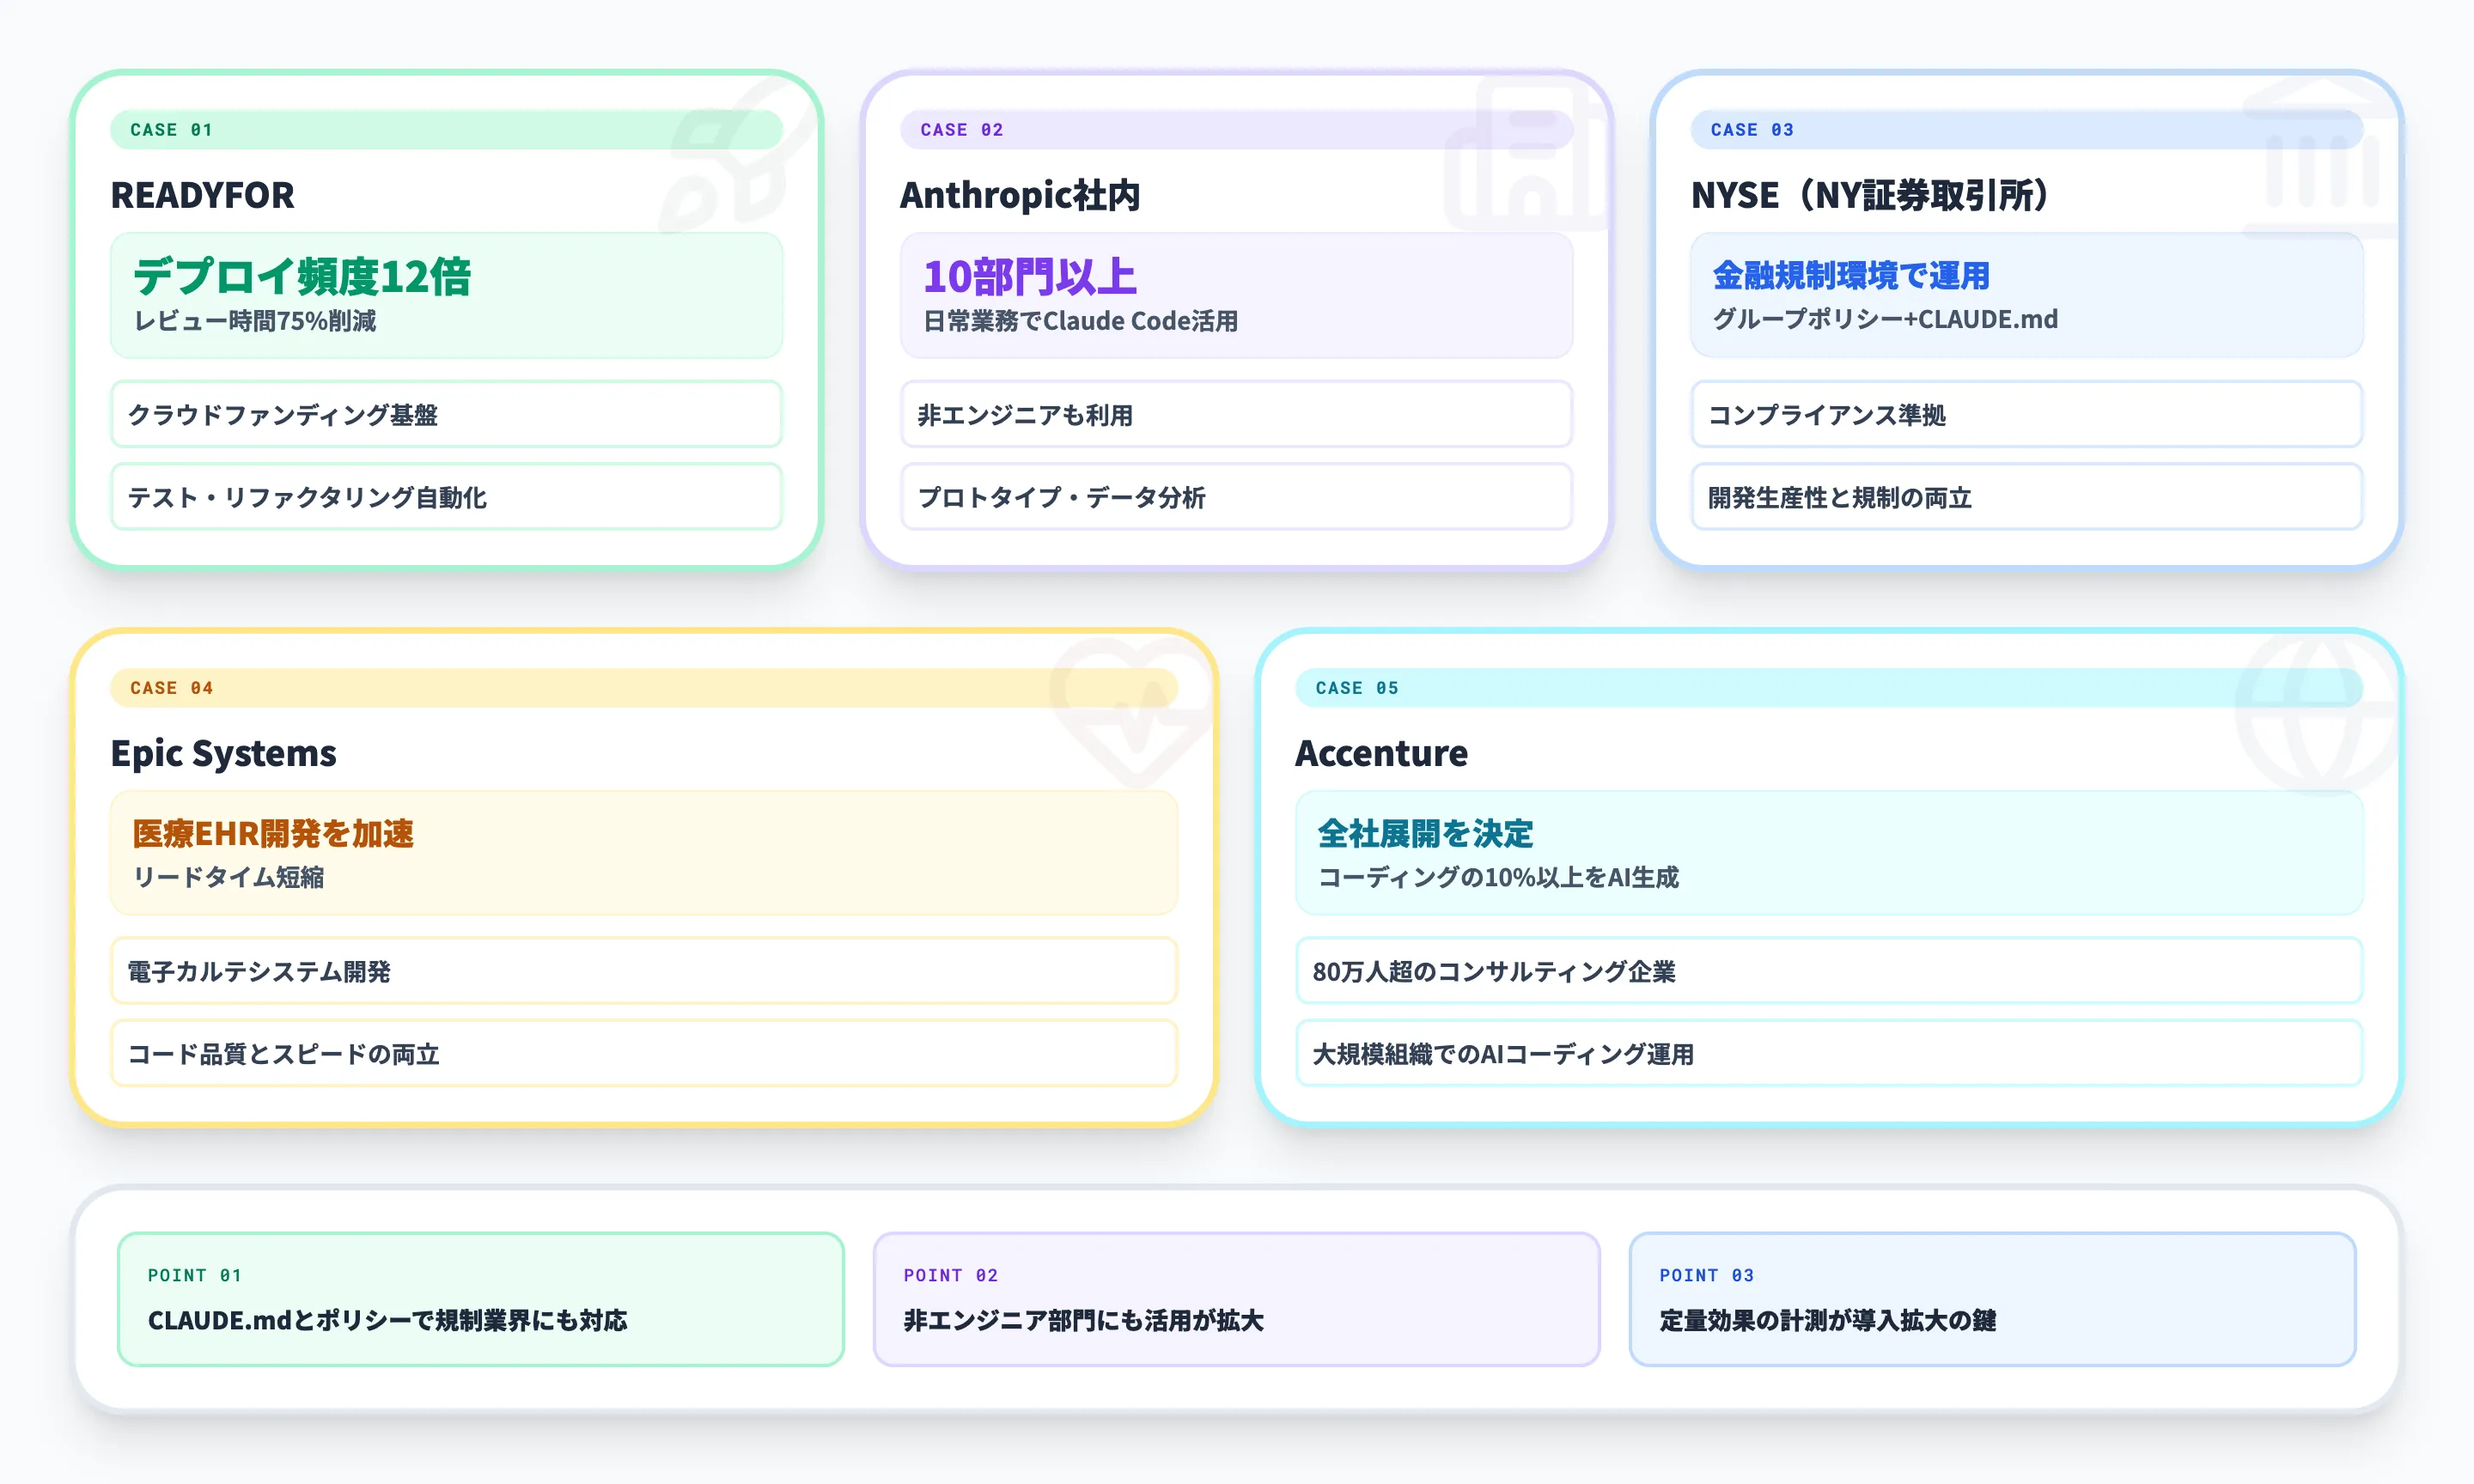
Task: Click the 80万人超のコンサルティング企業 item
Action: point(1828,970)
